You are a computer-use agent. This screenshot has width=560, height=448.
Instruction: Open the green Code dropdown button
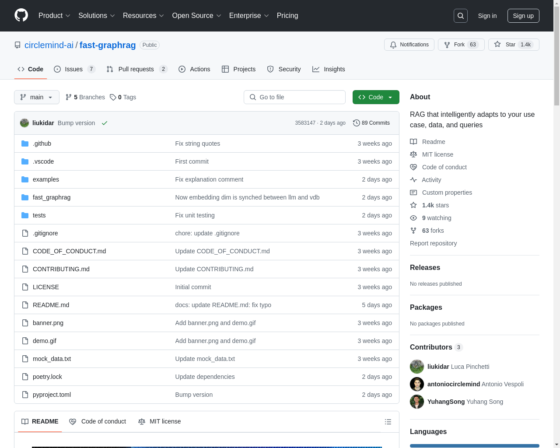coord(376,97)
